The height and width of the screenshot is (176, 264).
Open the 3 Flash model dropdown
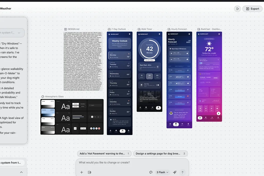point(162,172)
